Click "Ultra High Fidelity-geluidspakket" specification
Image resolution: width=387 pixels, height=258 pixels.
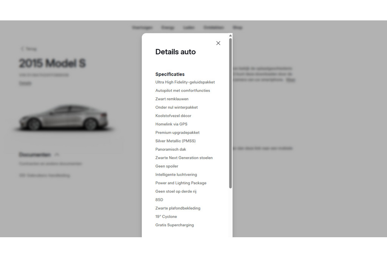pos(185,82)
